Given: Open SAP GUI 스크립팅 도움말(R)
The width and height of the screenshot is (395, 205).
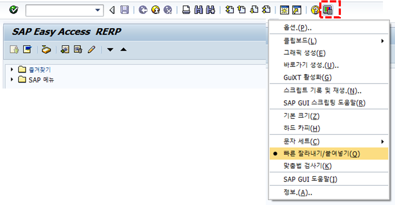Looking at the screenshot, I should tap(329, 103).
